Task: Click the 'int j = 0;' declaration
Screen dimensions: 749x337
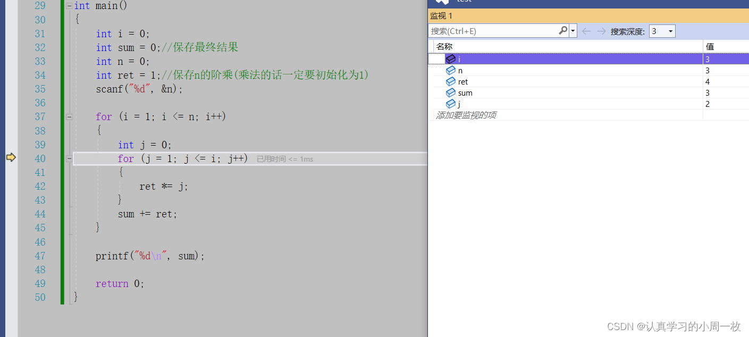Action: [x=145, y=145]
